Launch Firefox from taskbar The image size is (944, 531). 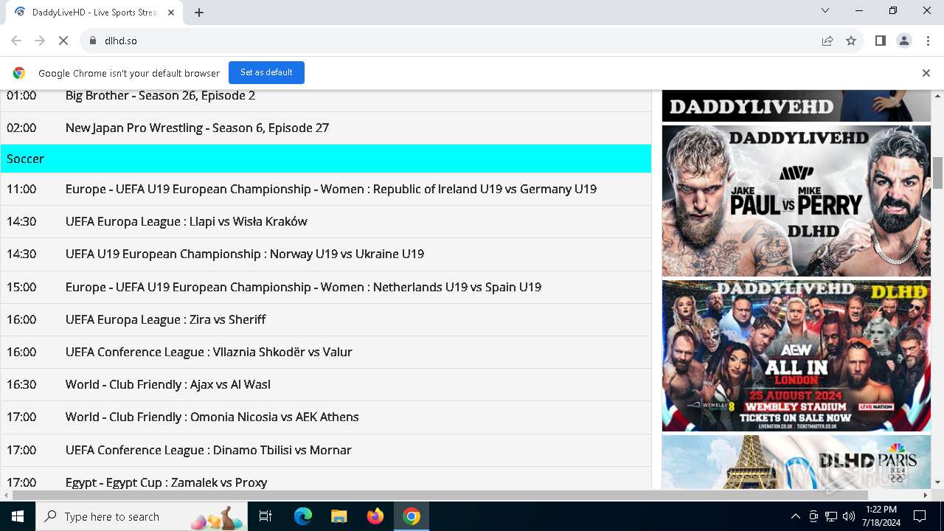point(375,516)
